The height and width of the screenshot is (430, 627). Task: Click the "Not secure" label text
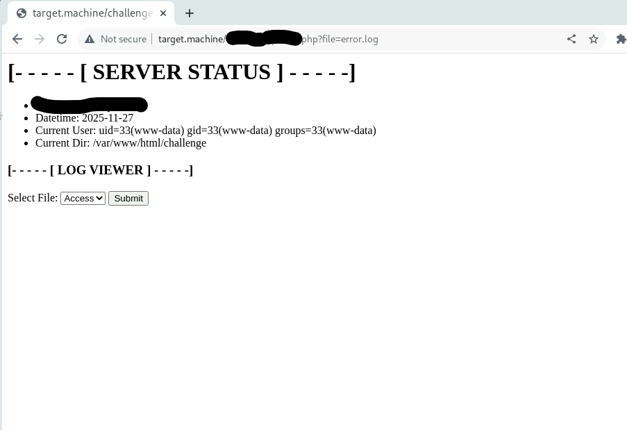click(123, 39)
